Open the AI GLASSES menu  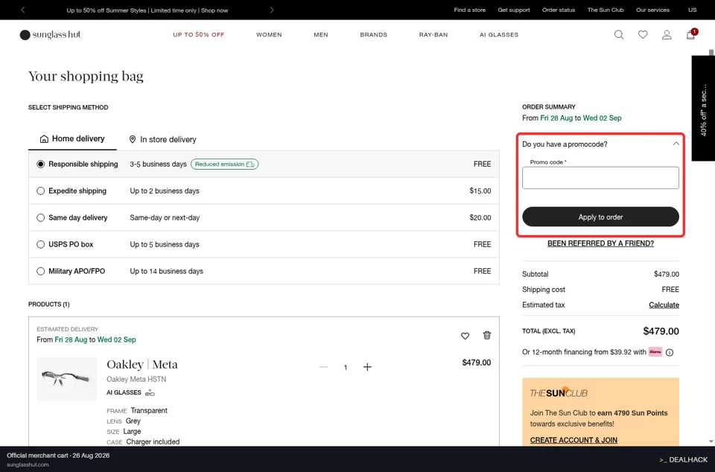[x=499, y=35]
